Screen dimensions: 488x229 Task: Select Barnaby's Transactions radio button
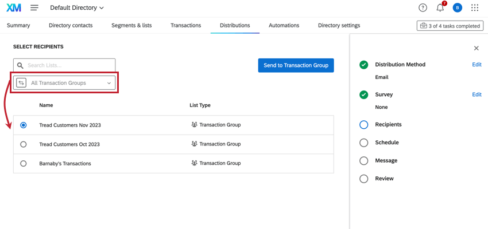point(24,164)
